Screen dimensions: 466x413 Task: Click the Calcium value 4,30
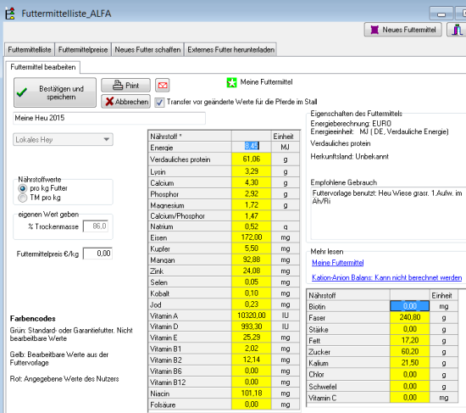point(252,182)
